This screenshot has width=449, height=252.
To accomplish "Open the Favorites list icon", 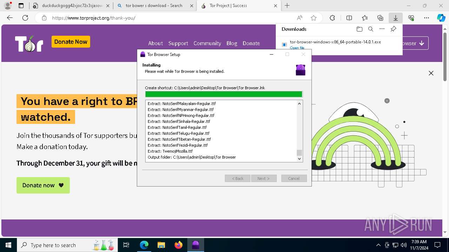I will point(365,18).
